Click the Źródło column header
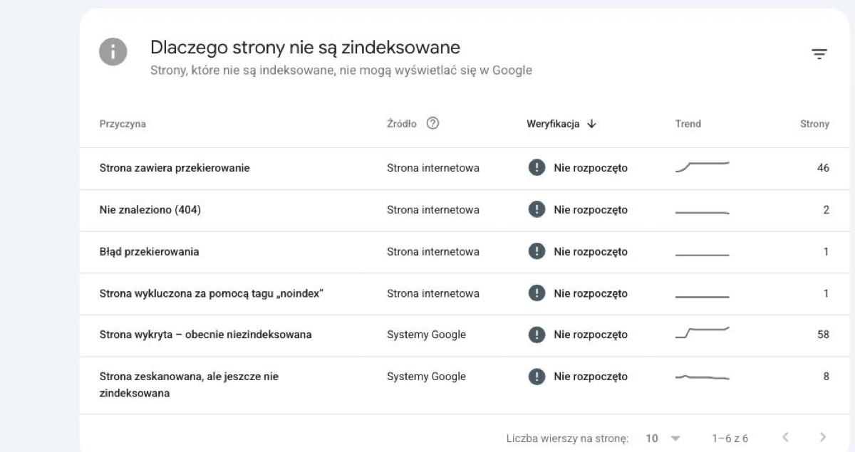Screen dimensions: 855x452 [402, 124]
